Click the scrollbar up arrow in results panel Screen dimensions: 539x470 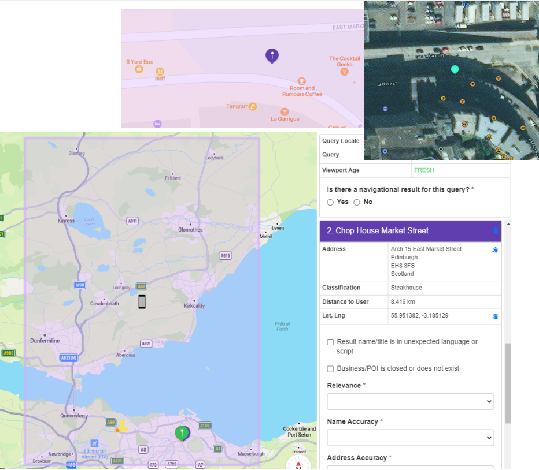(x=508, y=224)
